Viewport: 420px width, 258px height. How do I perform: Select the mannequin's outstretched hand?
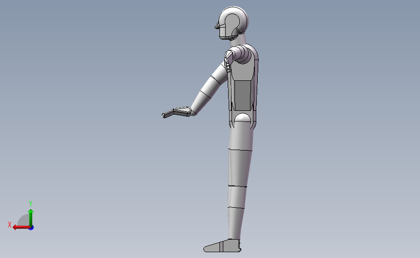pyautogui.click(x=176, y=112)
